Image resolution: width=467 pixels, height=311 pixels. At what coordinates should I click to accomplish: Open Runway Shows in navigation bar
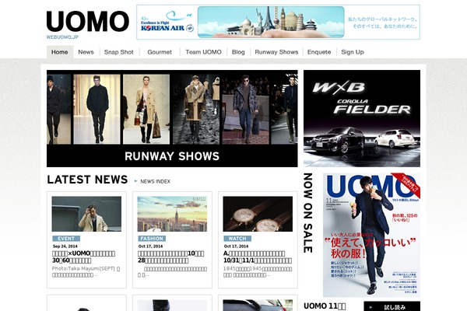pos(276,52)
